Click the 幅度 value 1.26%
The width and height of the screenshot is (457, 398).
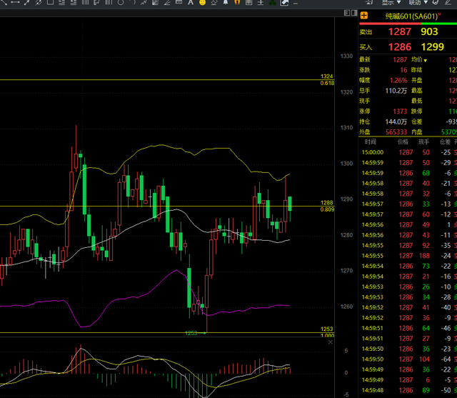click(x=398, y=80)
